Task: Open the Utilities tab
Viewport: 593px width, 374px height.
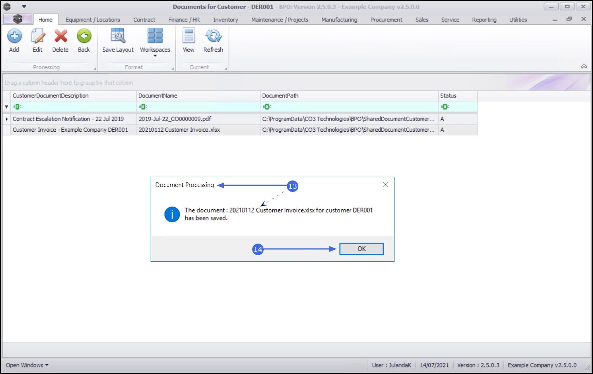Action: coord(518,19)
